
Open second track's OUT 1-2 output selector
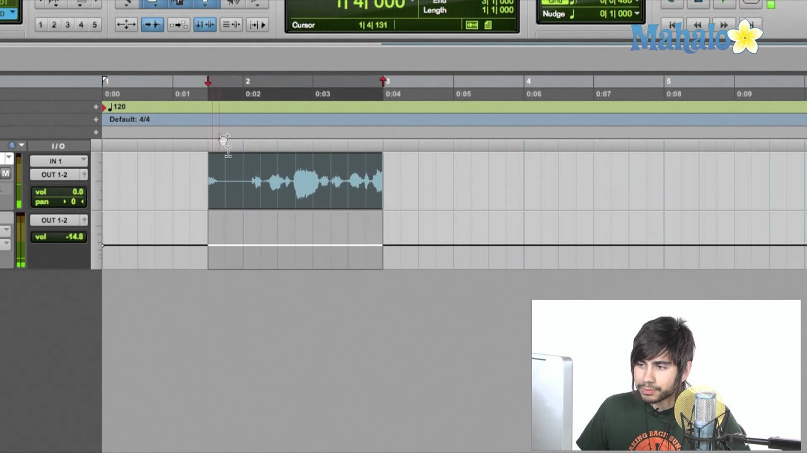point(54,220)
